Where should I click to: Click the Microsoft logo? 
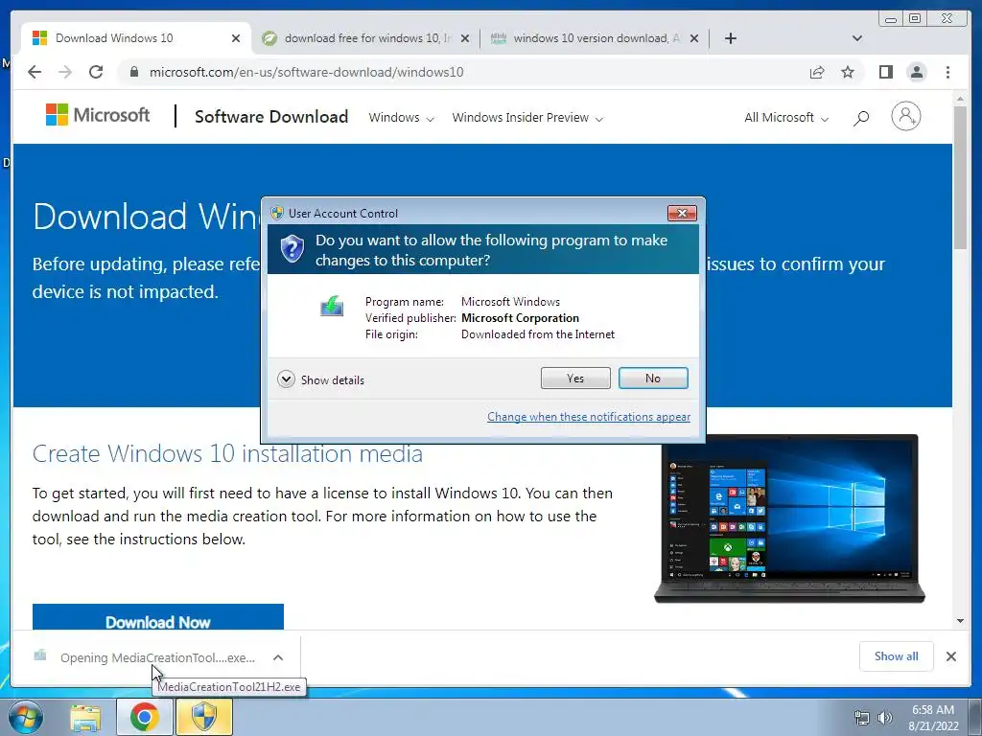(98, 115)
